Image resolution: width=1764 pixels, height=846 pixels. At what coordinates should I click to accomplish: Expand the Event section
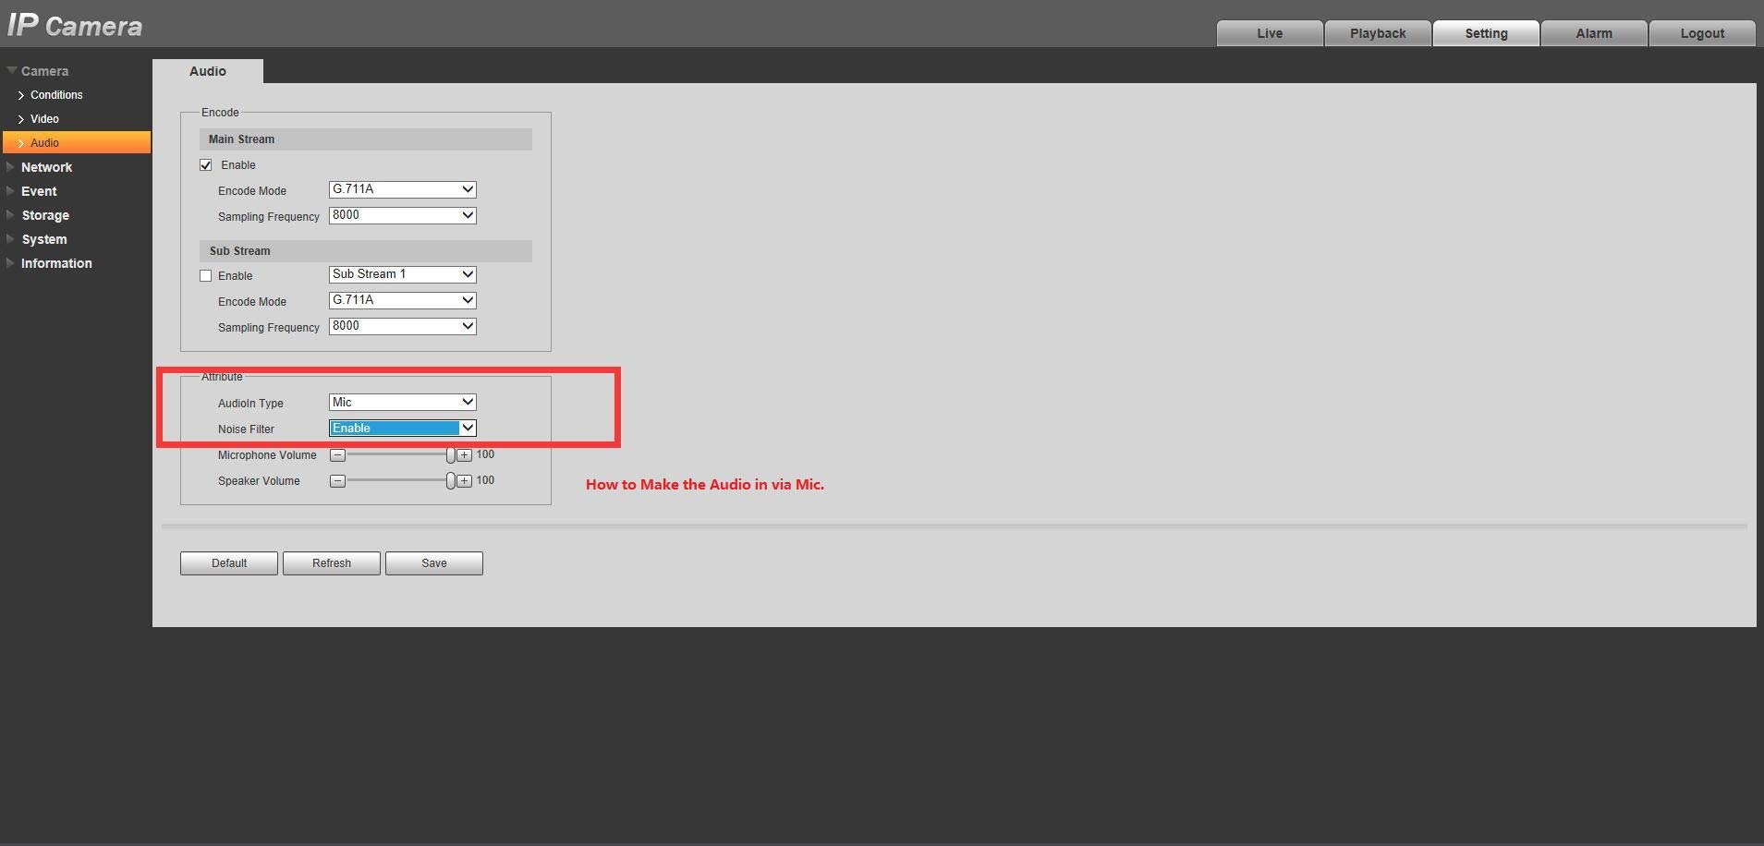pyautogui.click(x=39, y=191)
